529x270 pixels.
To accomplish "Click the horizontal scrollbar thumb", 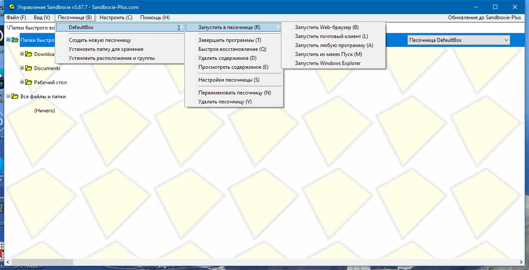I will pyautogui.click(x=42, y=262).
